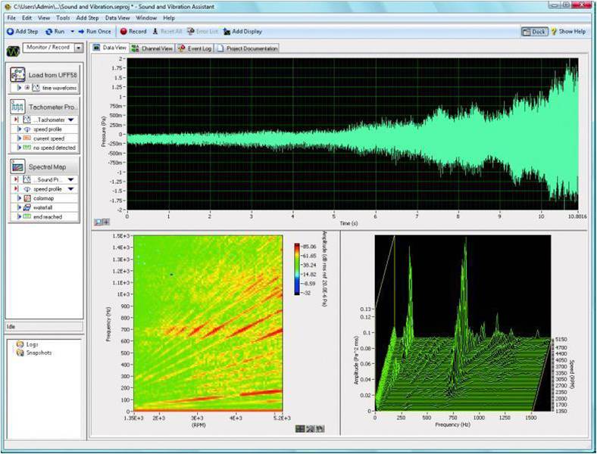
Task: Click the Record button in the toolbar
Action: [133, 32]
